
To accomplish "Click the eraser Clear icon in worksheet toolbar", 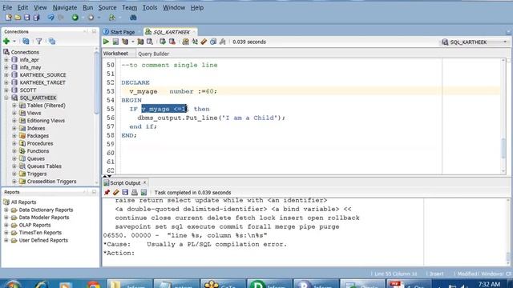I will tap(204, 42).
